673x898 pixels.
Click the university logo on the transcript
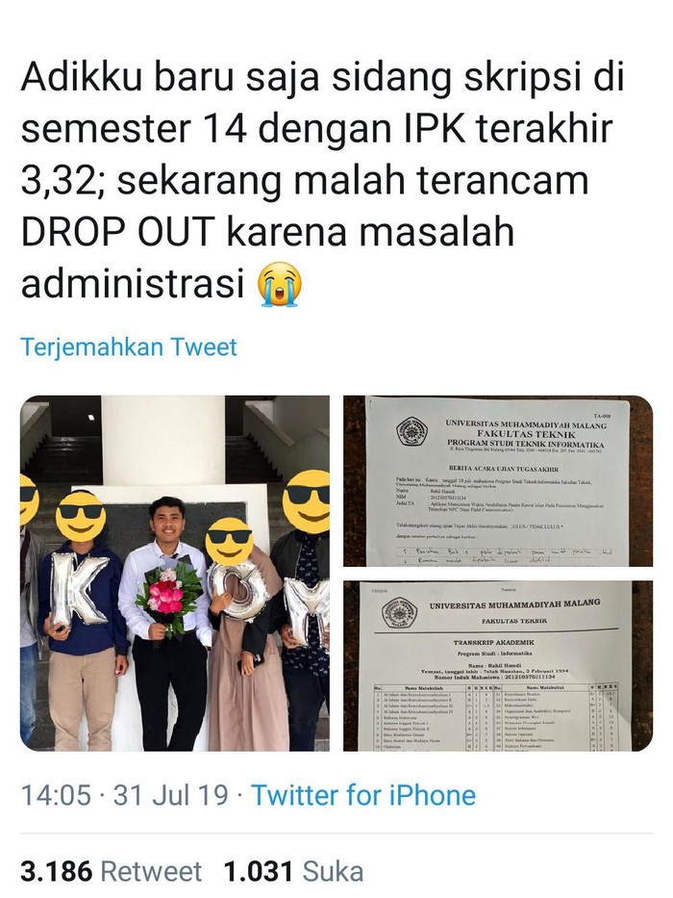pyautogui.click(x=399, y=613)
